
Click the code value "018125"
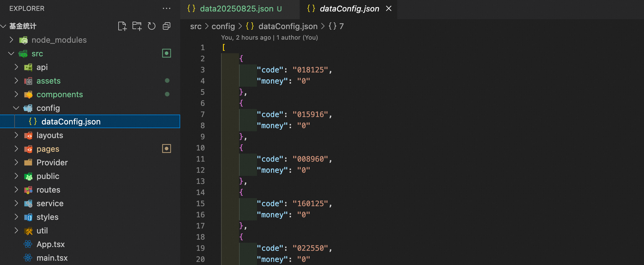click(310, 70)
